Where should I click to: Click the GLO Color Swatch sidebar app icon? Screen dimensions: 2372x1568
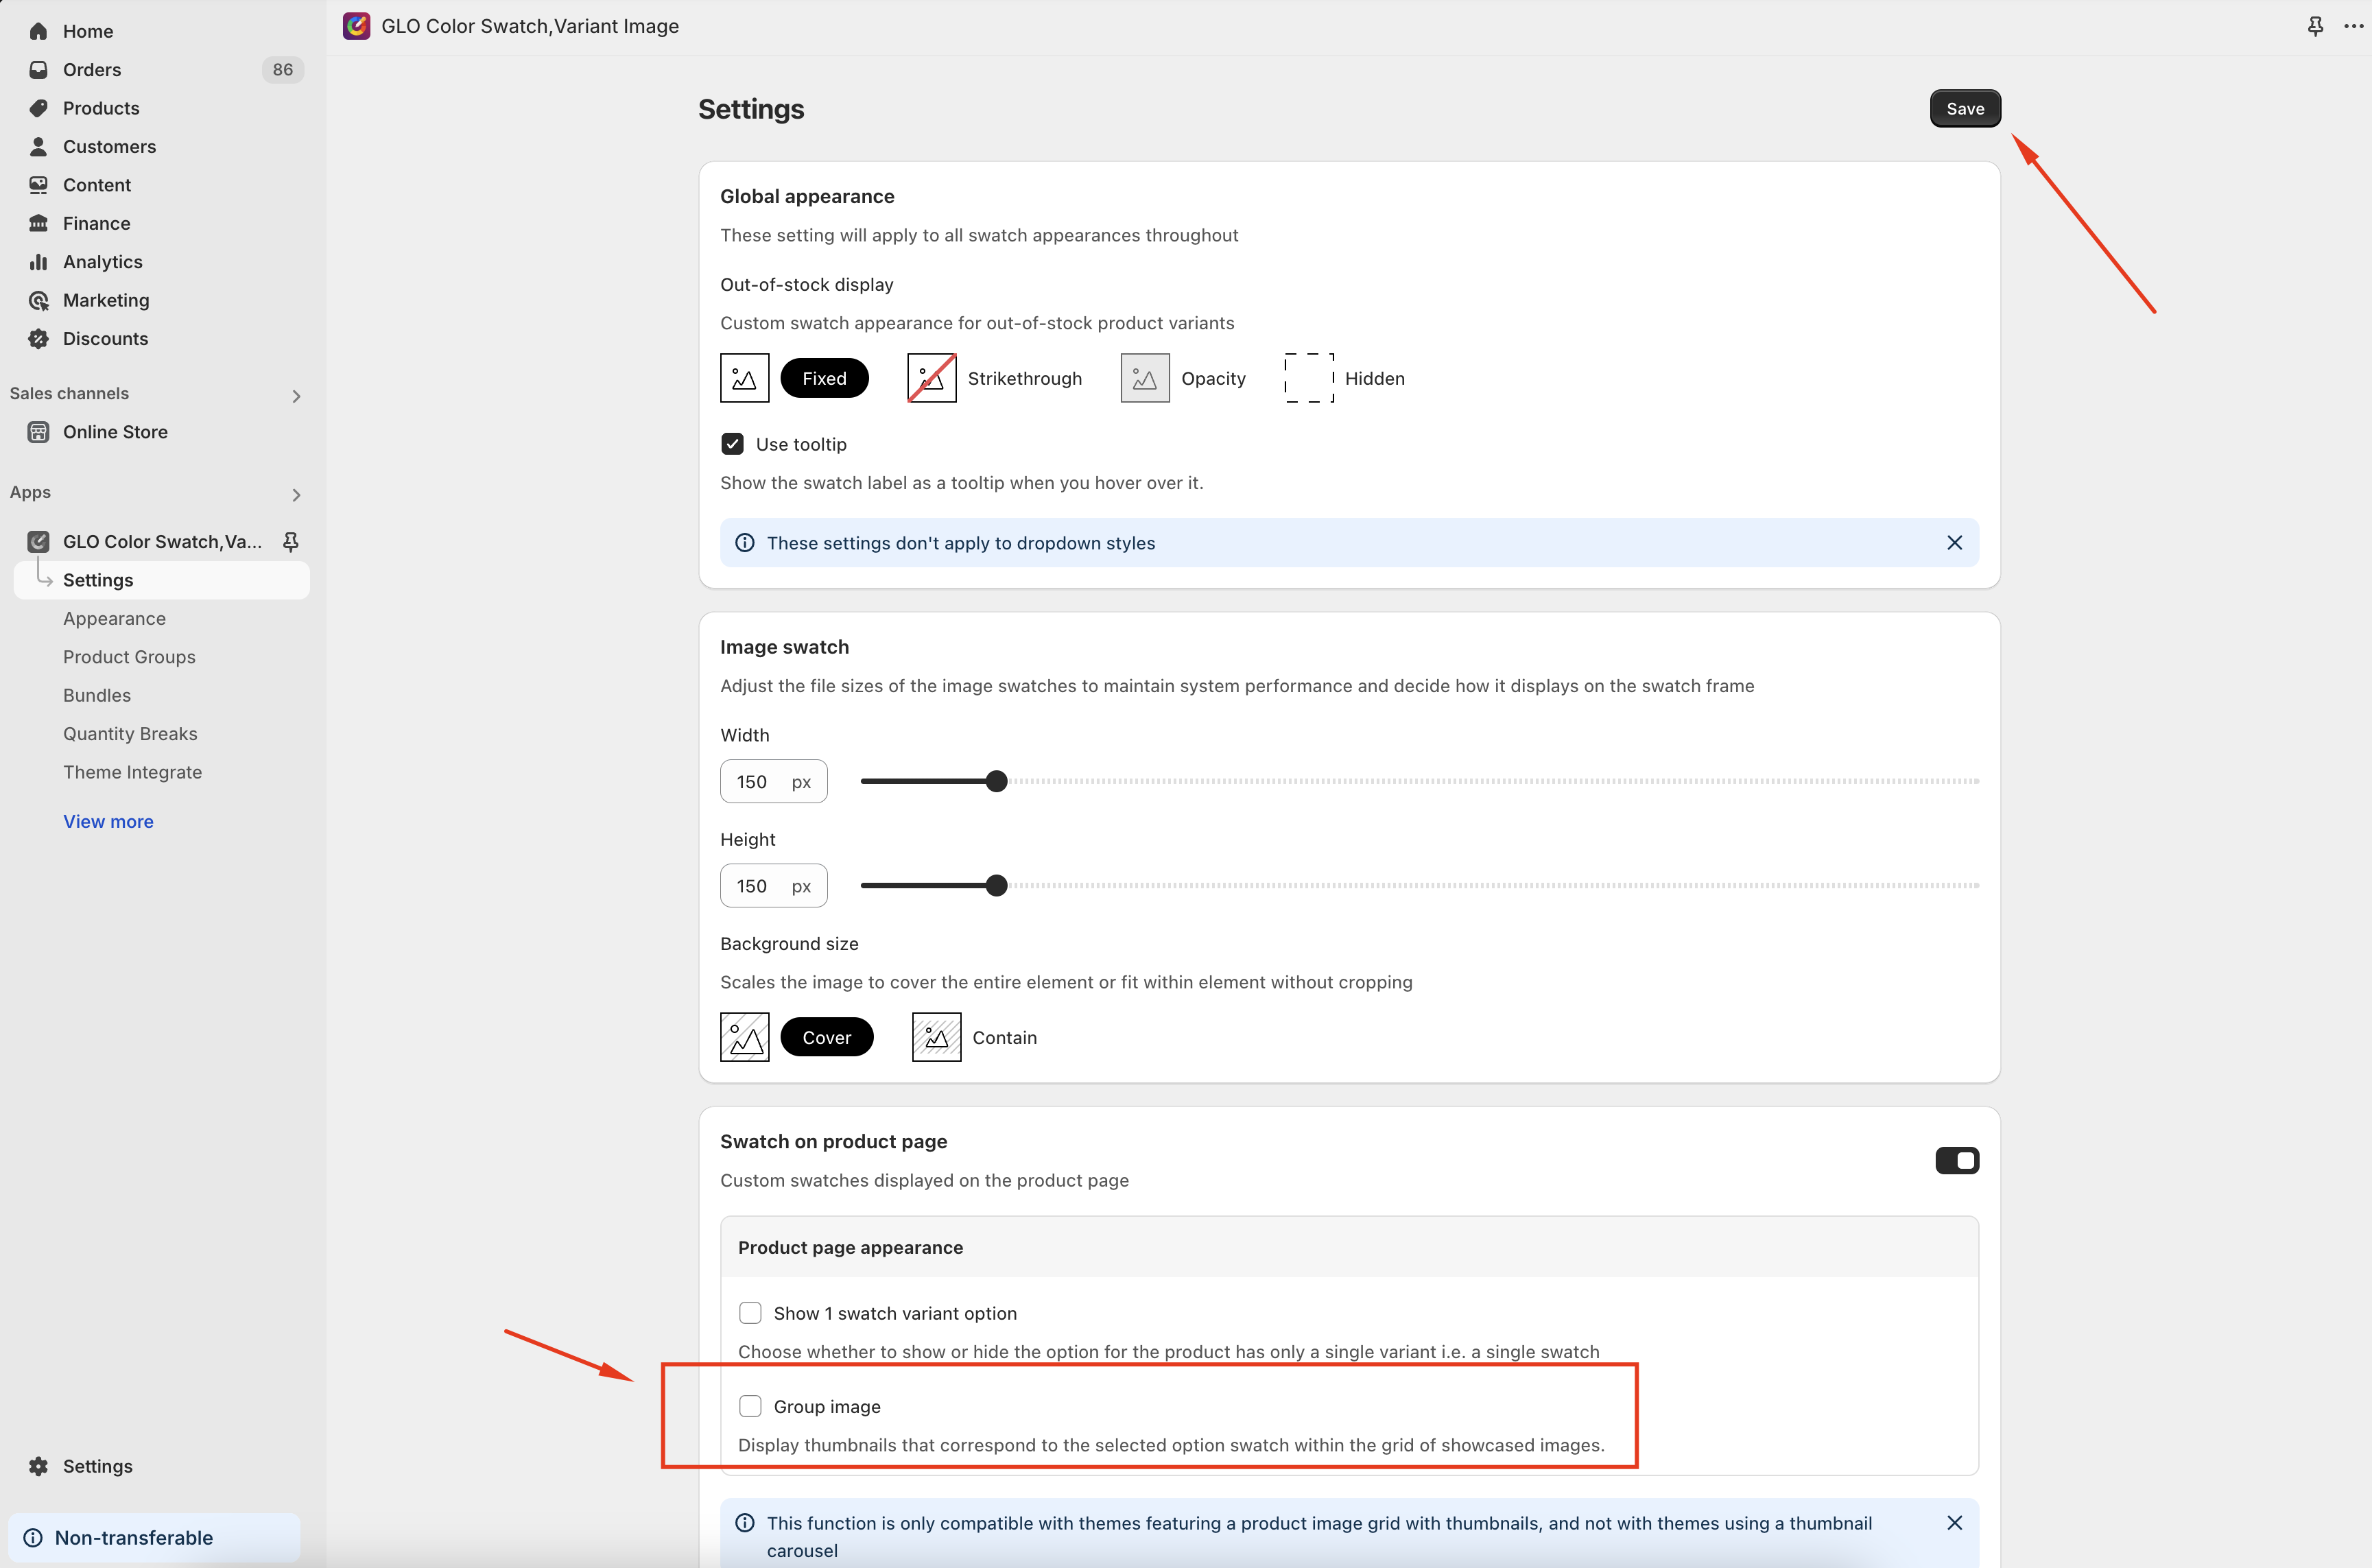(x=38, y=542)
